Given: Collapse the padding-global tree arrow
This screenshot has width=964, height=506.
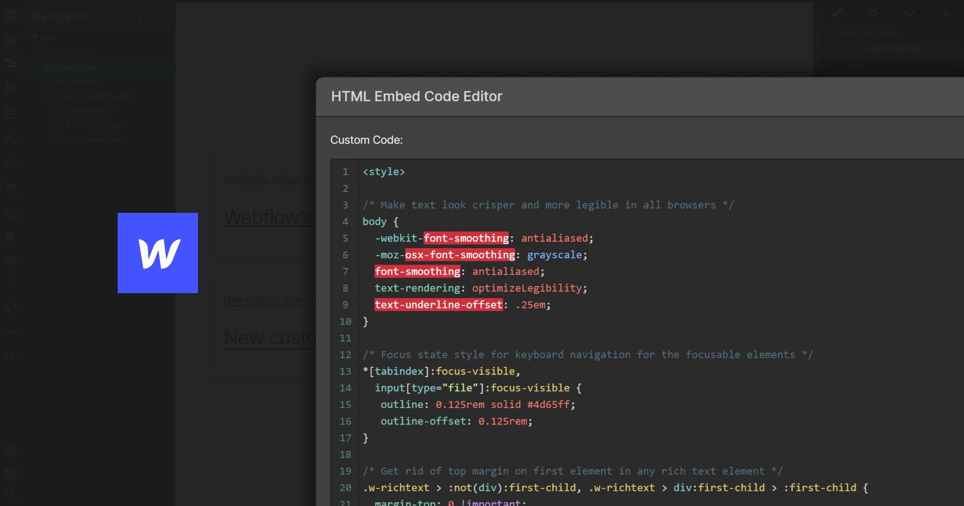Looking at the screenshot, I should tap(56, 110).
